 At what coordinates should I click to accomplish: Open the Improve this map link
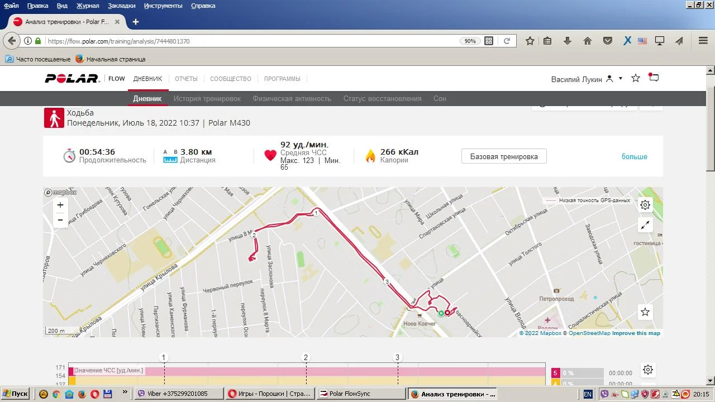tap(636, 333)
